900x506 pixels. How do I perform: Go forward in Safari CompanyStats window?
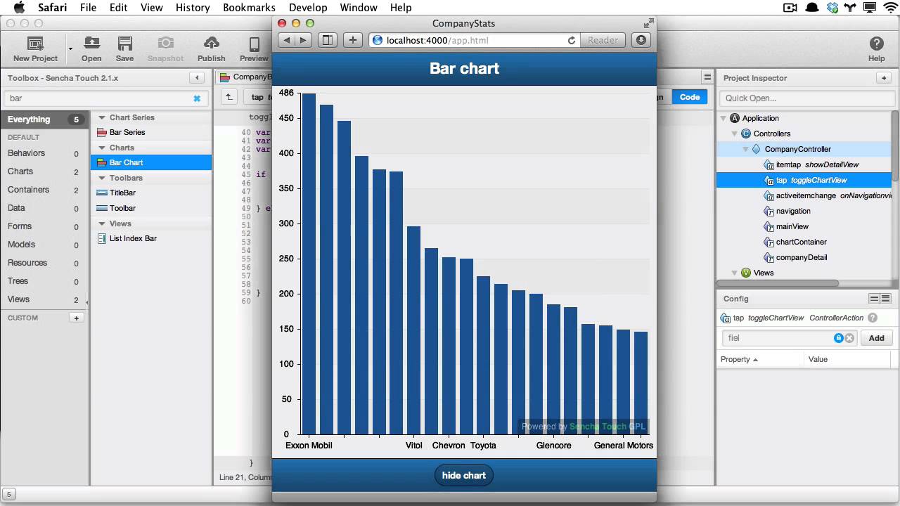coord(304,40)
